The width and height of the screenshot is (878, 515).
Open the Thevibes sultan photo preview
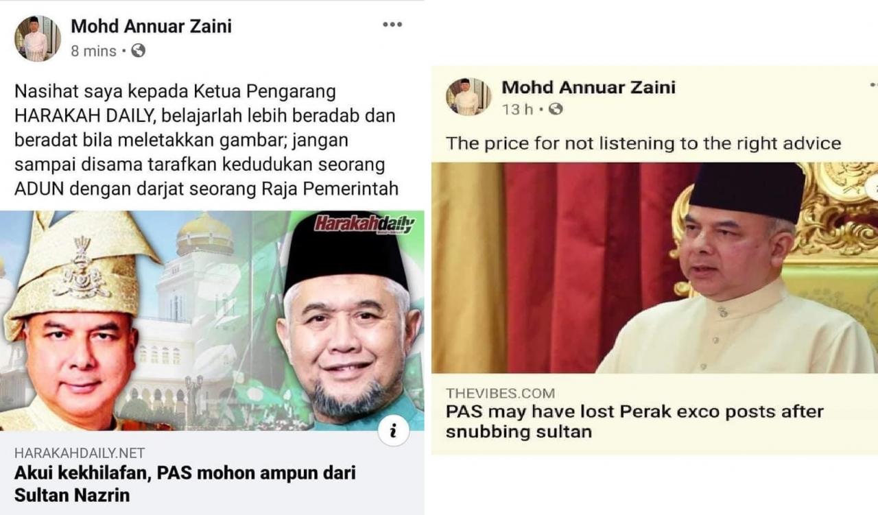coord(654,268)
